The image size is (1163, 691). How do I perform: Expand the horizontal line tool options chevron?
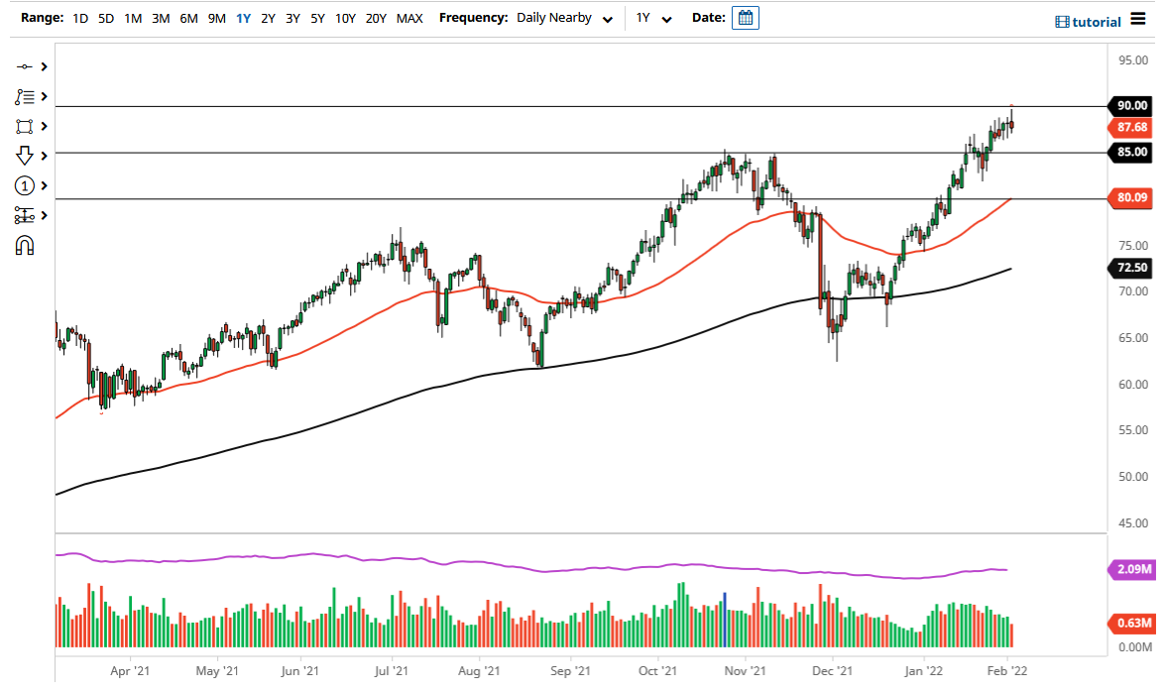42,66
